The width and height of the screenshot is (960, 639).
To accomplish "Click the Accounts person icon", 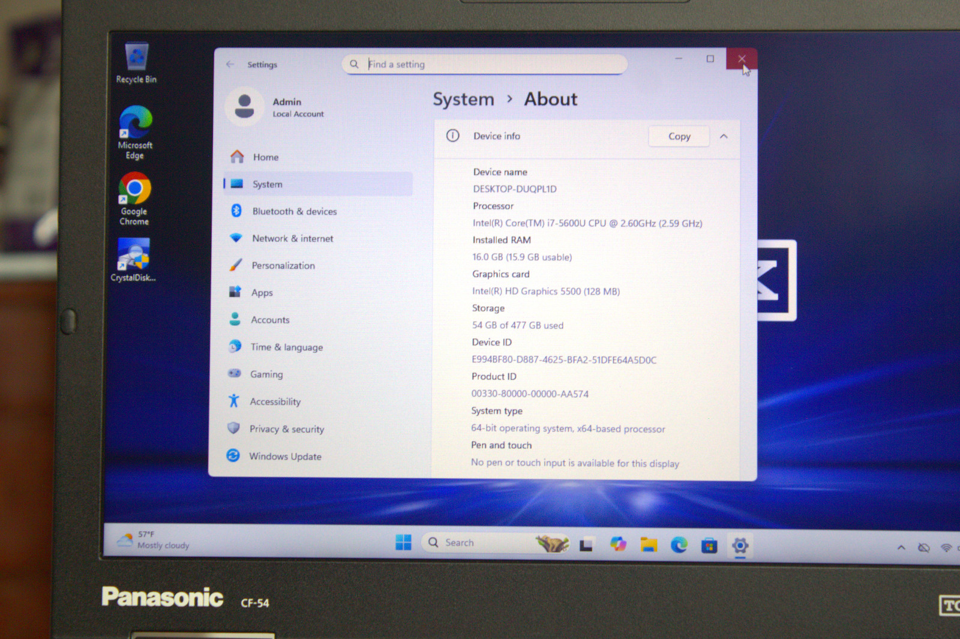I will click(235, 319).
